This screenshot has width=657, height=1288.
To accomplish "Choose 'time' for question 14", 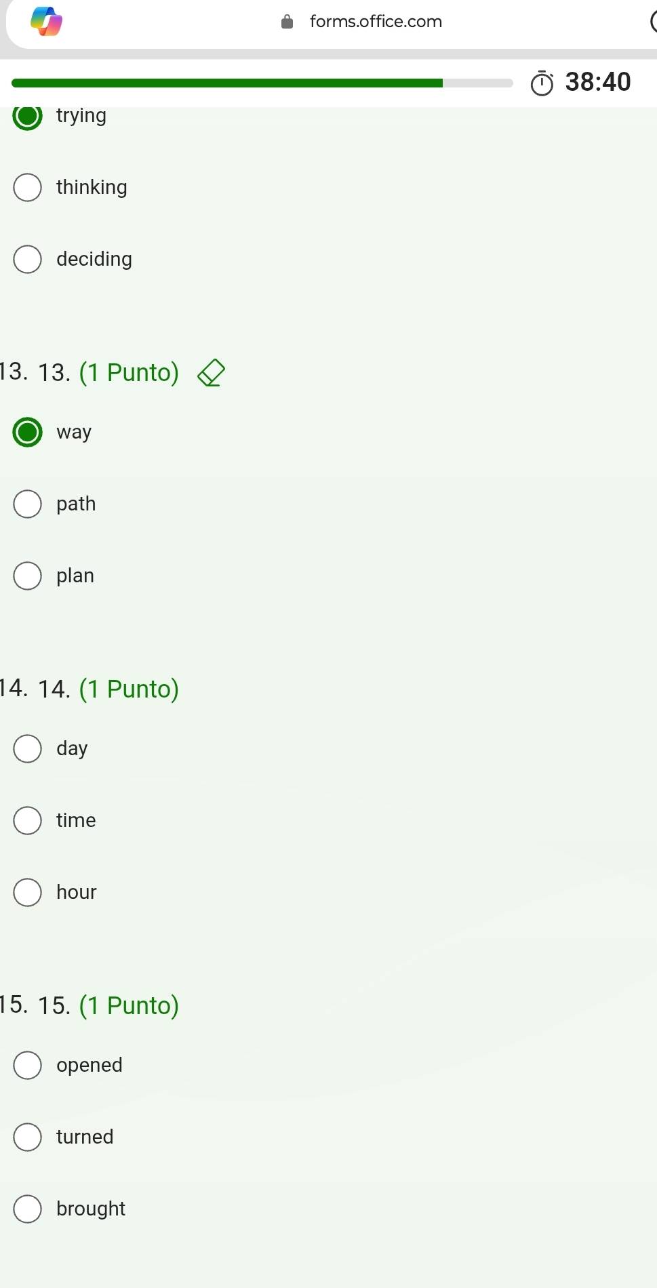I will [28, 820].
